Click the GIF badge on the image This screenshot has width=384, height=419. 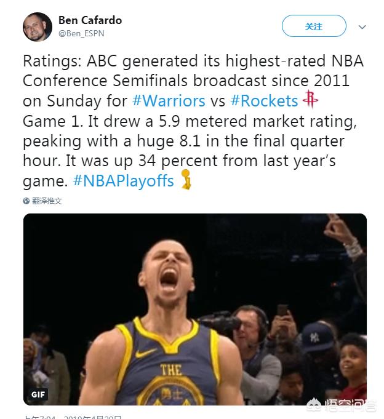click(x=37, y=394)
